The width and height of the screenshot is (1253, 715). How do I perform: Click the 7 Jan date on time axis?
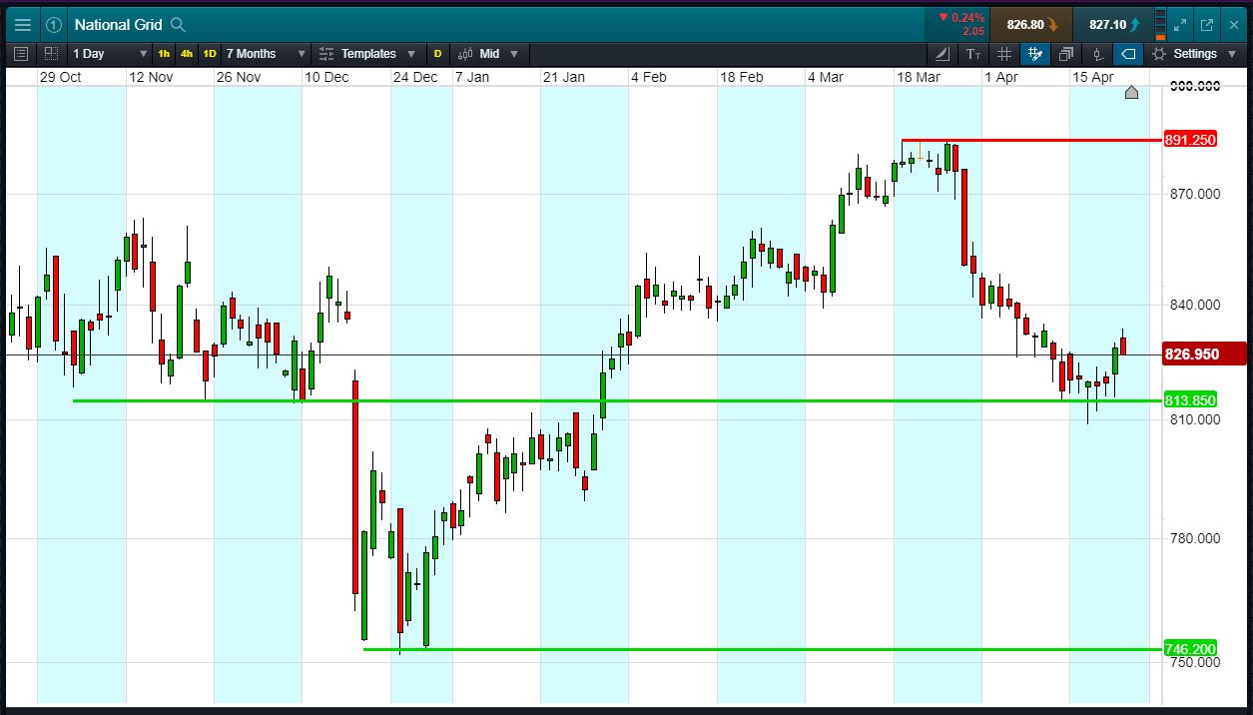pyautogui.click(x=472, y=77)
